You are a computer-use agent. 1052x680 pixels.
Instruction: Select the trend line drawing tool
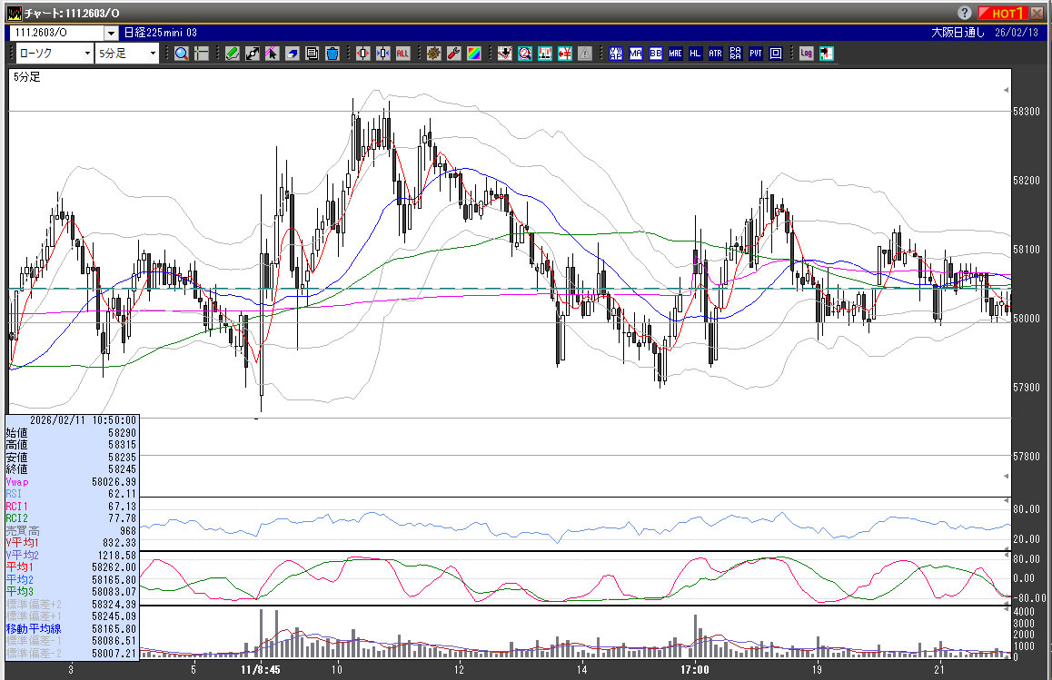[x=253, y=54]
